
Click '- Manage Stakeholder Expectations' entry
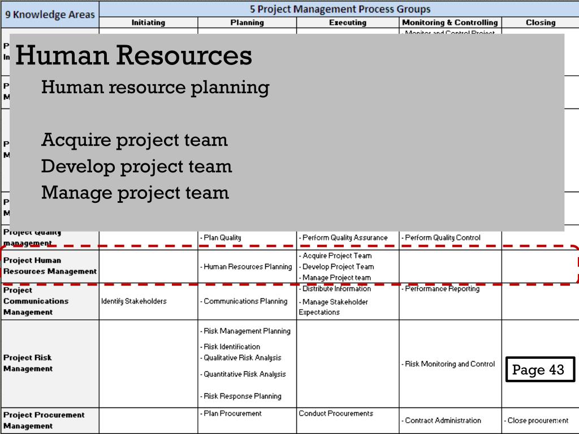333,307
